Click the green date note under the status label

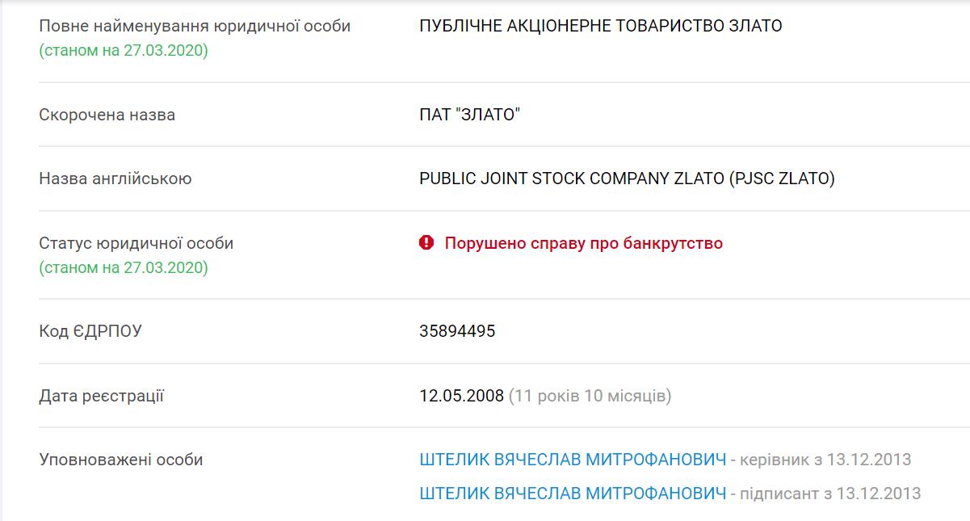[x=124, y=267]
